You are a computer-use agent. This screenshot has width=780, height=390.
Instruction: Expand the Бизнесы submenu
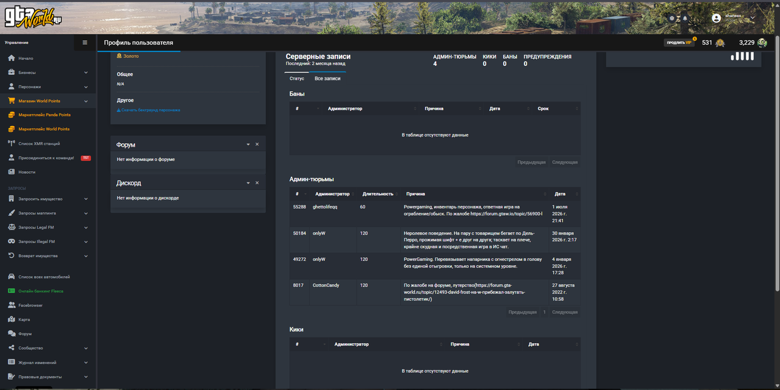coord(86,73)
